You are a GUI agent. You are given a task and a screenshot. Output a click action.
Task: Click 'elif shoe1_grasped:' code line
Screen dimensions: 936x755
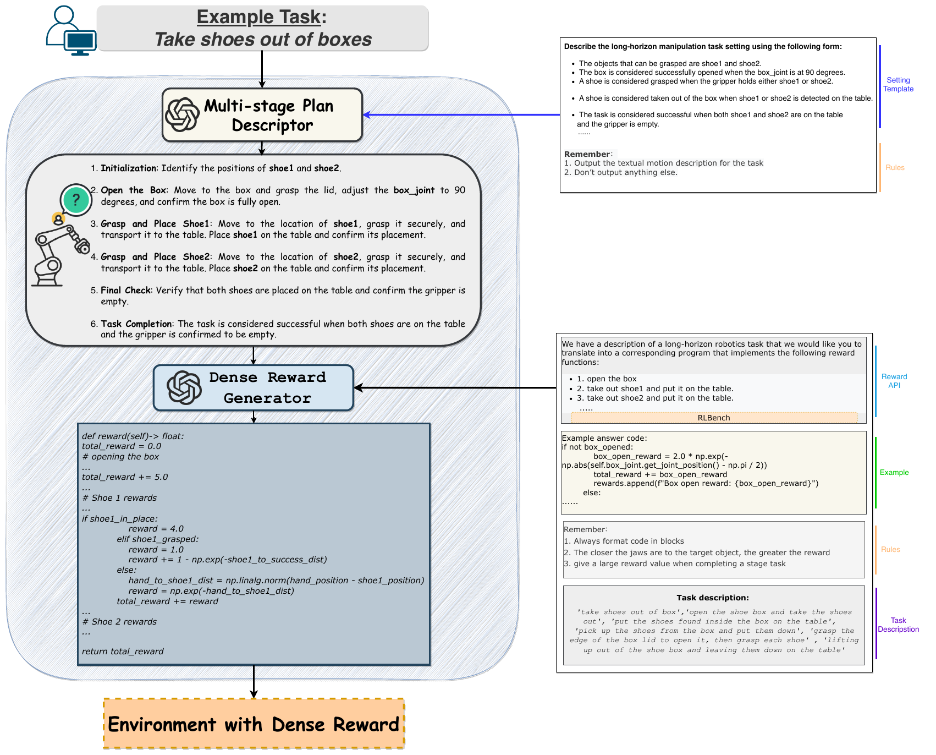pos(157,539)
